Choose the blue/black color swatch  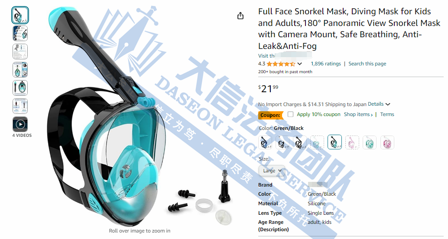click(265, 142)
